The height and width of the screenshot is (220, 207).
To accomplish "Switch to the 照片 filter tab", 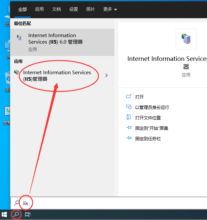I will [x=91, y=9].
